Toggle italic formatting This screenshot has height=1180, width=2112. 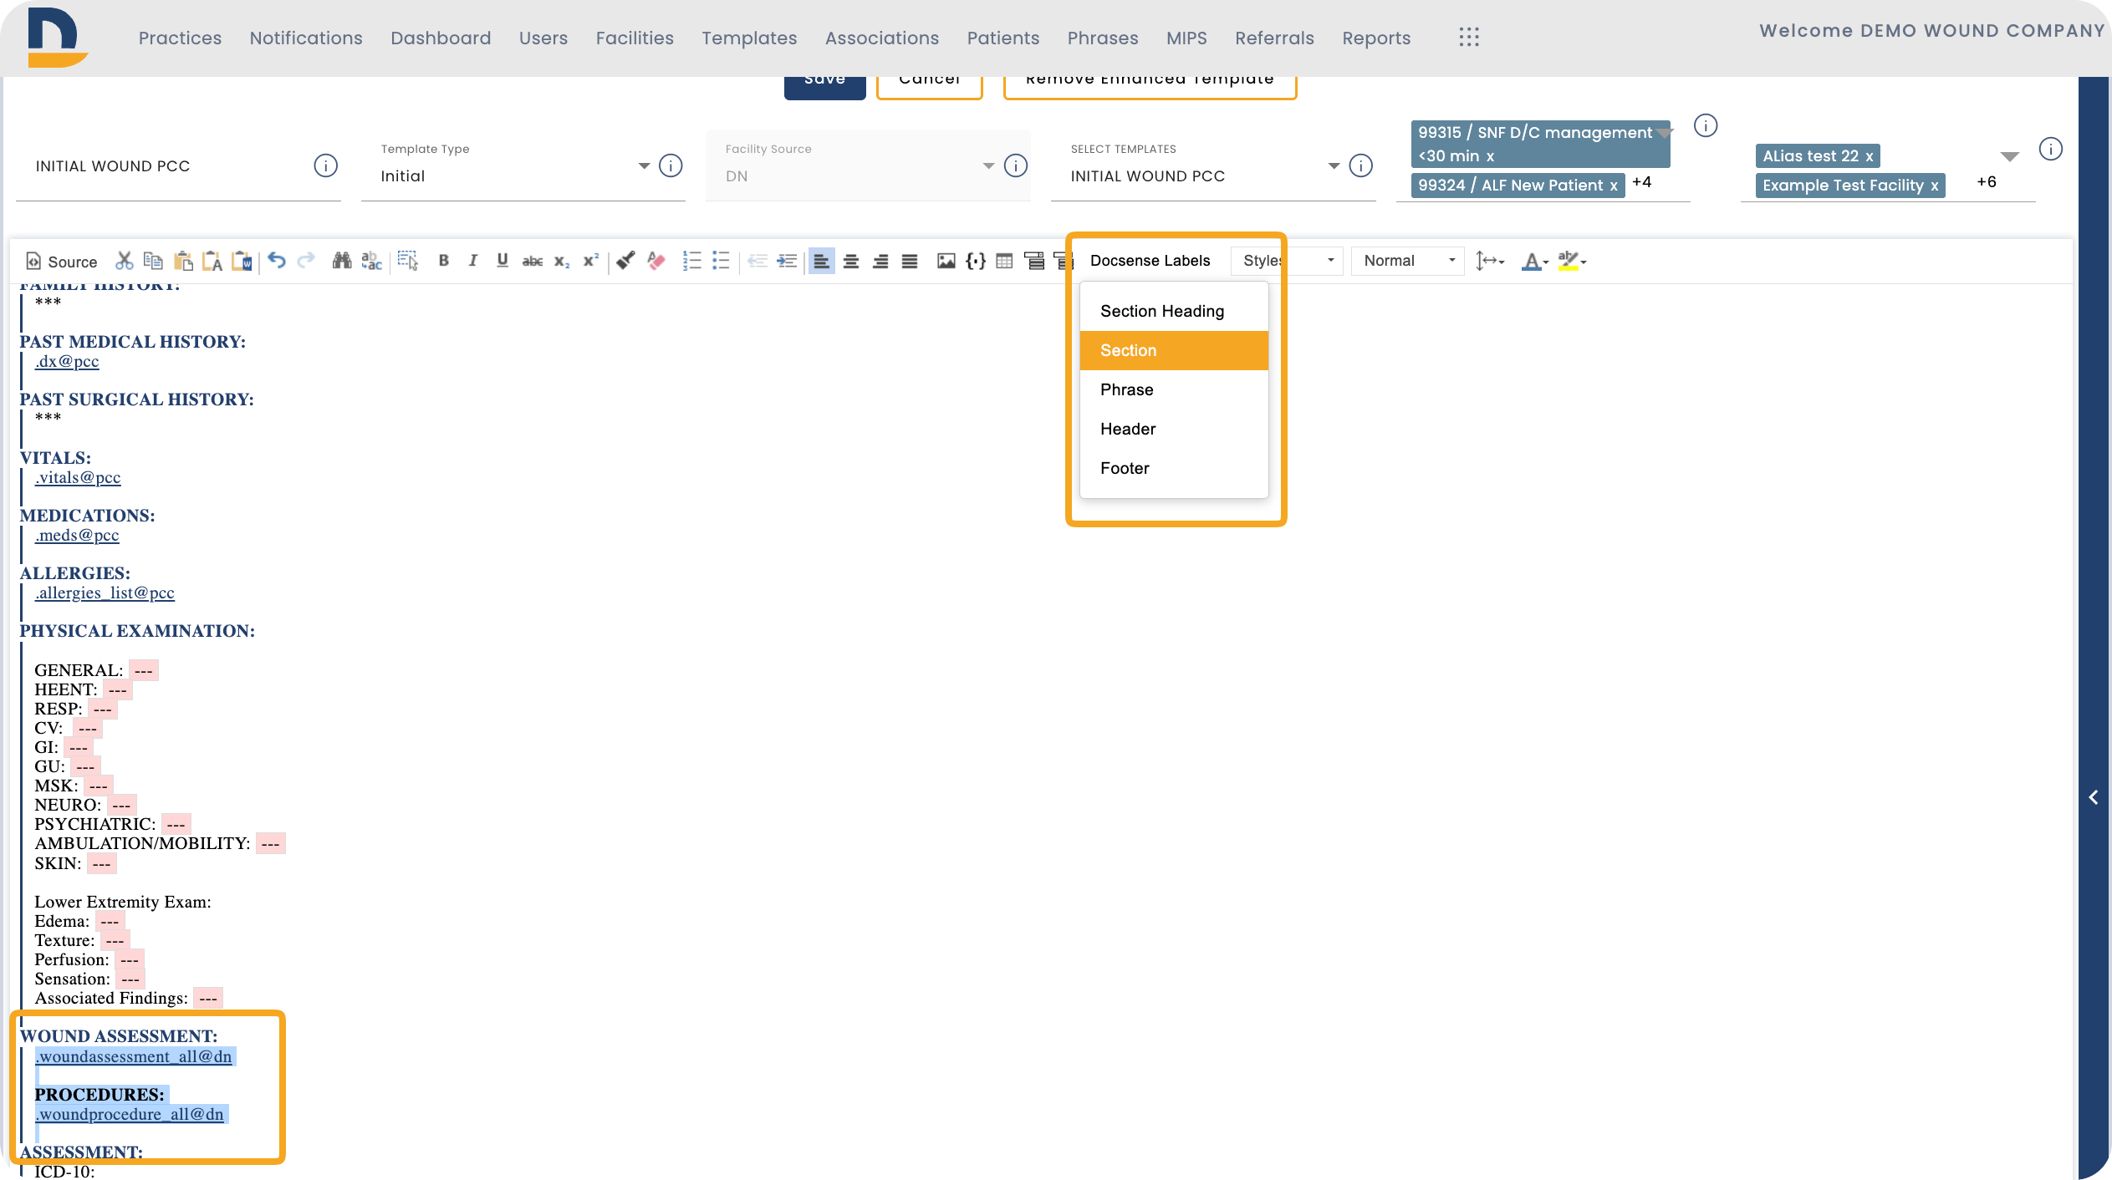tap(473, 261)
